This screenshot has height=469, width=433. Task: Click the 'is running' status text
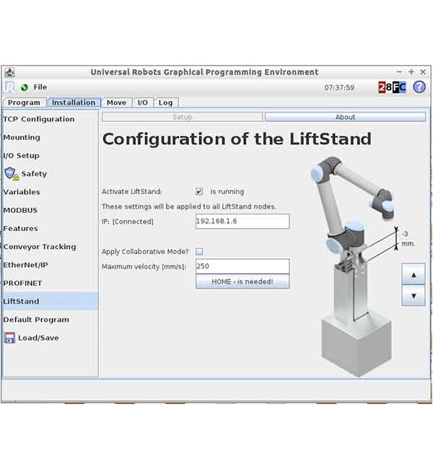coord(227,192)
